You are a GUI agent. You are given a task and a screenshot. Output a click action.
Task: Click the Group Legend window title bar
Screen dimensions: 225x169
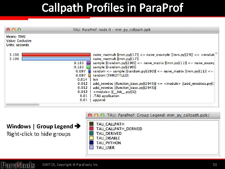coord(153,115)
